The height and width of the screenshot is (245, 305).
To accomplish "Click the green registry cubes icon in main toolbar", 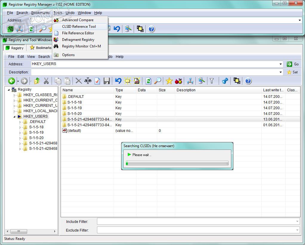I will click(10, 29).
